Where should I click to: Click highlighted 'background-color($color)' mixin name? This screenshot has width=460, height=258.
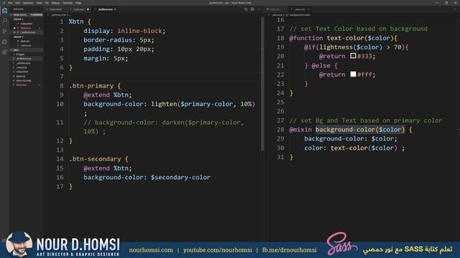360,130
